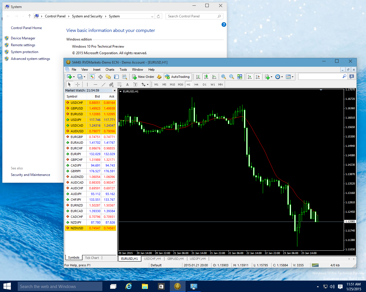
Task: Select the text tool A
Action: [128, 84]
